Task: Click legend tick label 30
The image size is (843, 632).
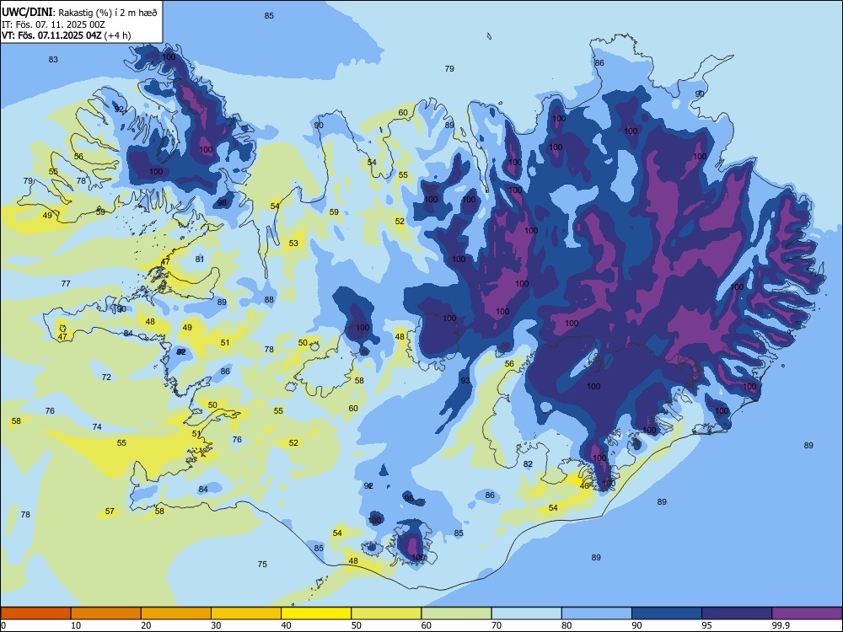Action: pos(216,625)
